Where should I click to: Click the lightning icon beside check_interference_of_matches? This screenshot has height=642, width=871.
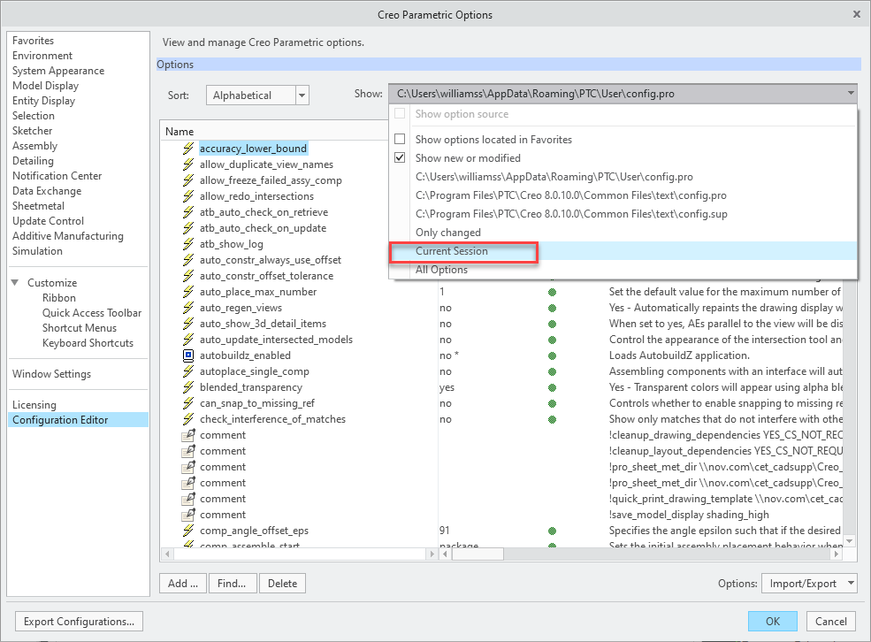[188, 419]
